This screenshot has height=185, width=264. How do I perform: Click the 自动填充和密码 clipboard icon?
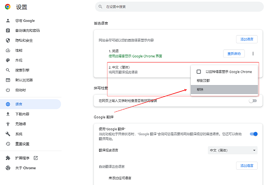pos(8,31)
